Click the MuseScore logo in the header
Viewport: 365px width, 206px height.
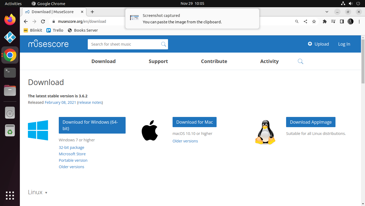(x=48, y=44)
